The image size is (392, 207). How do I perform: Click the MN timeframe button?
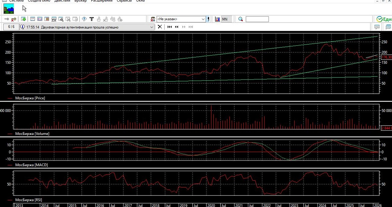click(x=226, y=19)
